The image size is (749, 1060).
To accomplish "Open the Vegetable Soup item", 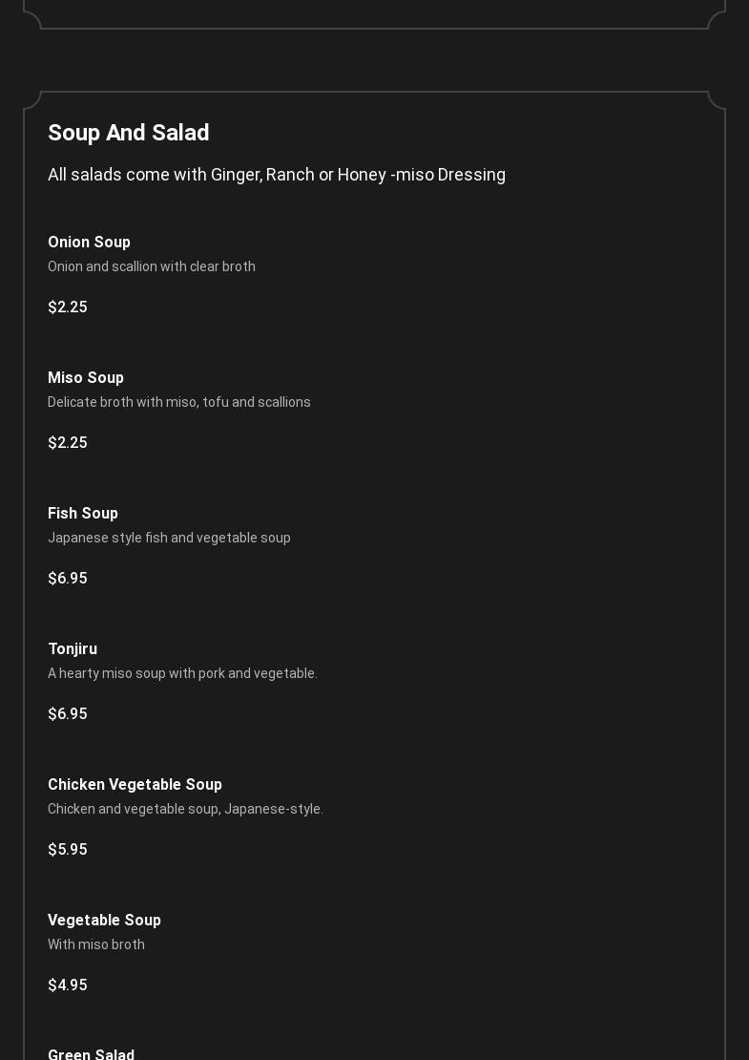I will pyautogui.click(x=105, y=920).
